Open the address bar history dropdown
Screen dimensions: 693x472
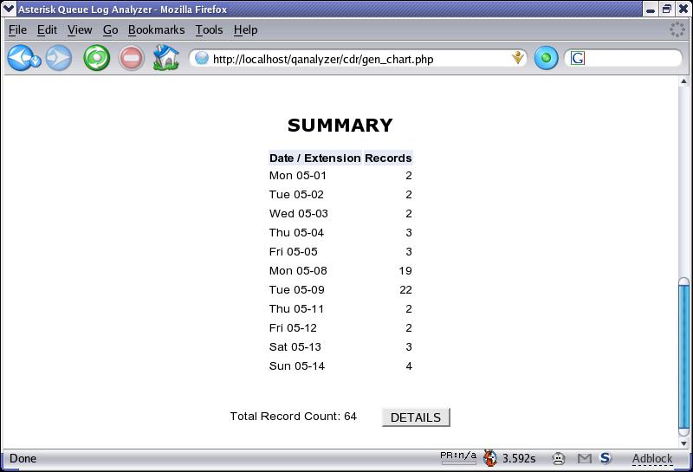coord(518,58)
